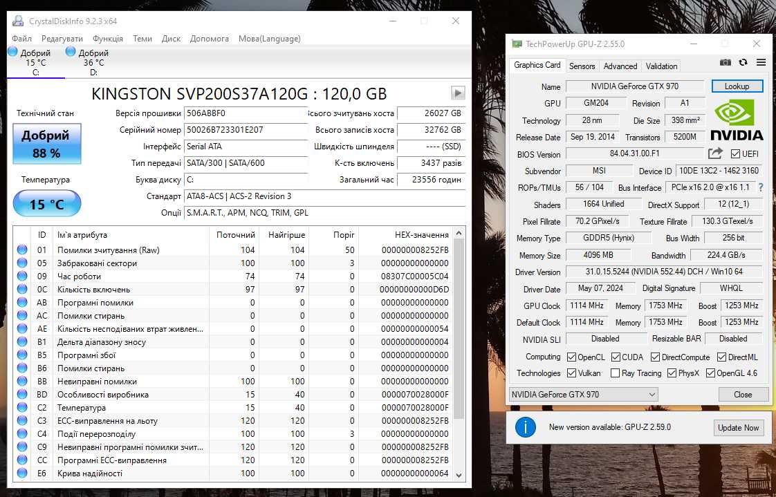Open the Допомога menu

[x=210, y=39]
